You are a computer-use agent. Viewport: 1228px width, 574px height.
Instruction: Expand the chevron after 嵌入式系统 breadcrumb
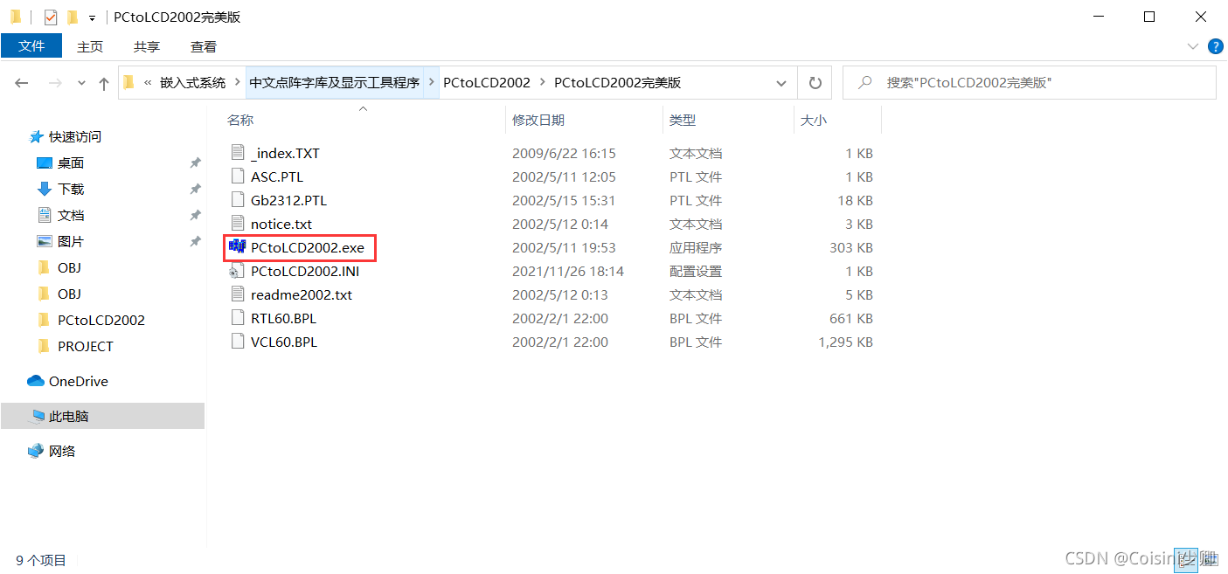coord(237,83)
